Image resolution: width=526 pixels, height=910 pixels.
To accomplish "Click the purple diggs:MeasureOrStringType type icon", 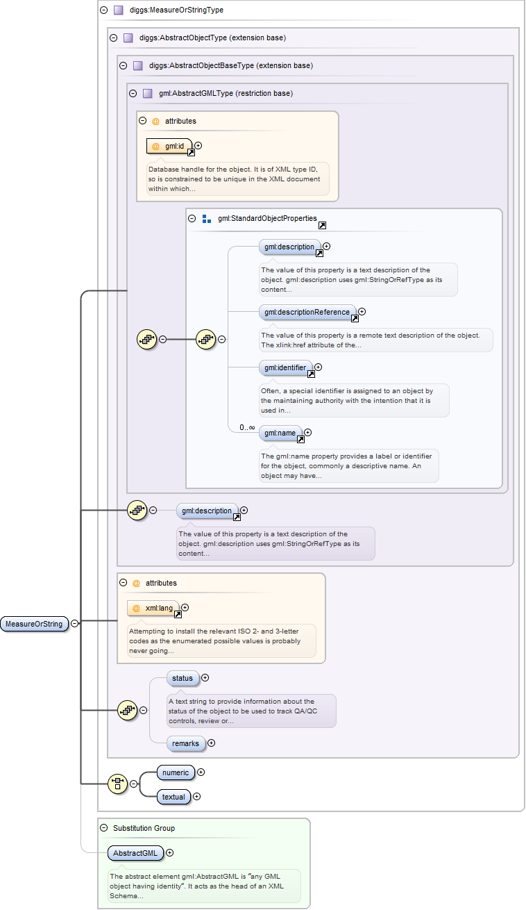I will point(118,10).
